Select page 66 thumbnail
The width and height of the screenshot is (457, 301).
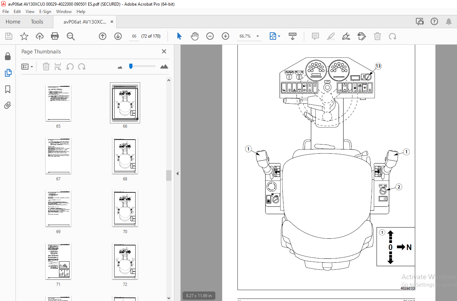pyautogui.click(x=125, y=103)
